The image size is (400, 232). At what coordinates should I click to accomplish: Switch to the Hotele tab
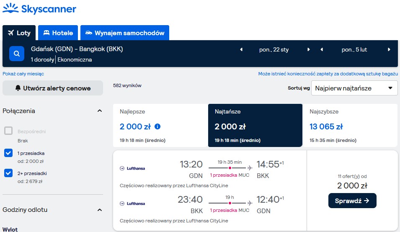point(58,33)
